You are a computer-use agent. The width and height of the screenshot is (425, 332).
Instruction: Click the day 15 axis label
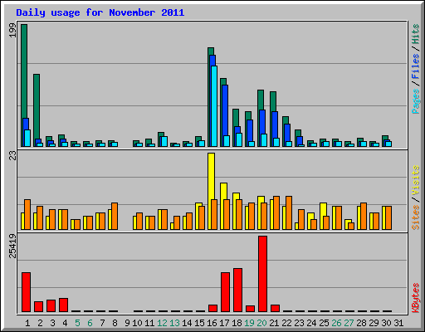(199, 323)
